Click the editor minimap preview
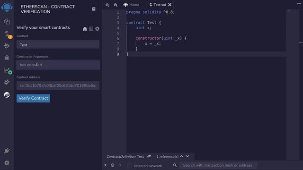This screenshot has height=170, width=303. (293, 11)
